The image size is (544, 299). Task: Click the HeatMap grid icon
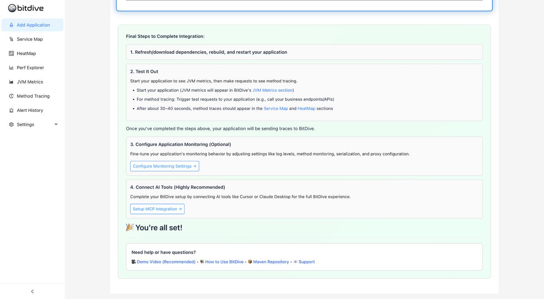[x=11, y=53]
